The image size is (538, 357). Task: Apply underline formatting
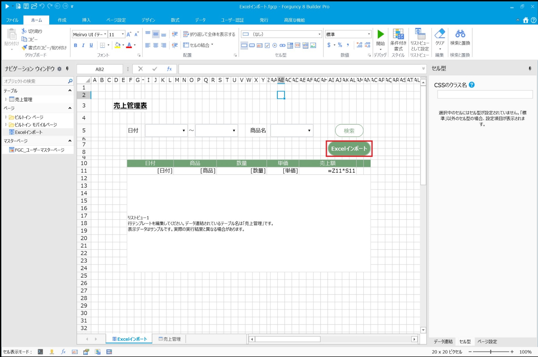91,45
